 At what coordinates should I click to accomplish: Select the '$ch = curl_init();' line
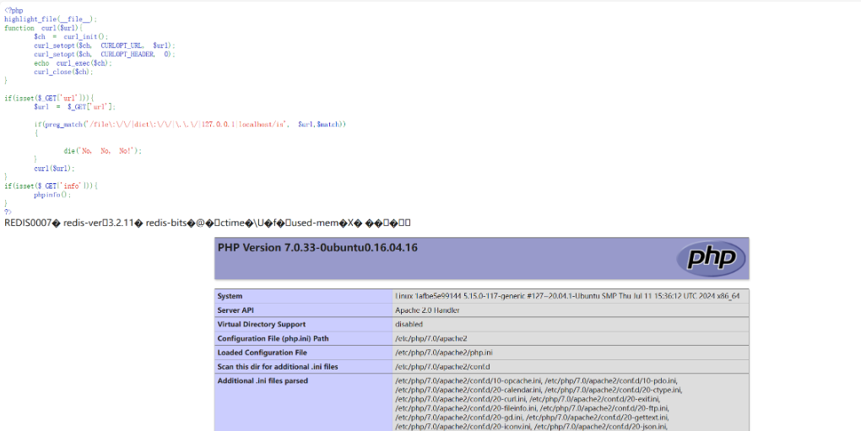point(71,37)
